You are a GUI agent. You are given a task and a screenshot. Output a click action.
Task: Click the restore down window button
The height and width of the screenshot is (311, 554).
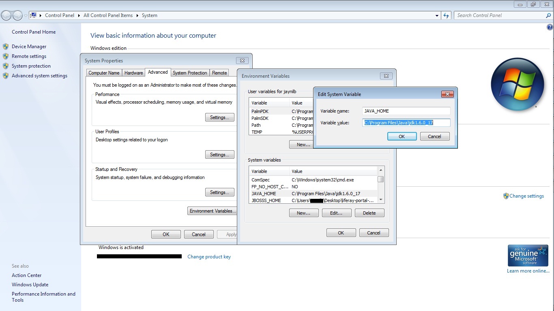(x=533, y=4)
